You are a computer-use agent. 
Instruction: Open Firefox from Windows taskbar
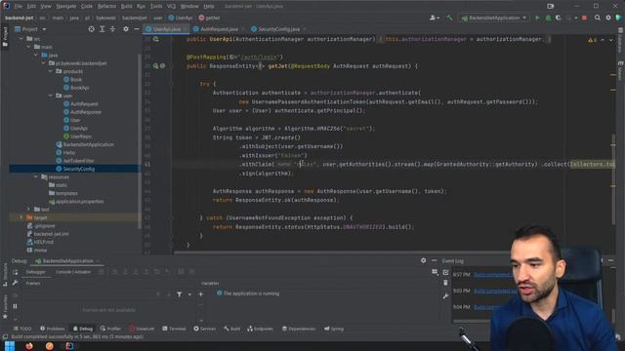coord(29,346)
